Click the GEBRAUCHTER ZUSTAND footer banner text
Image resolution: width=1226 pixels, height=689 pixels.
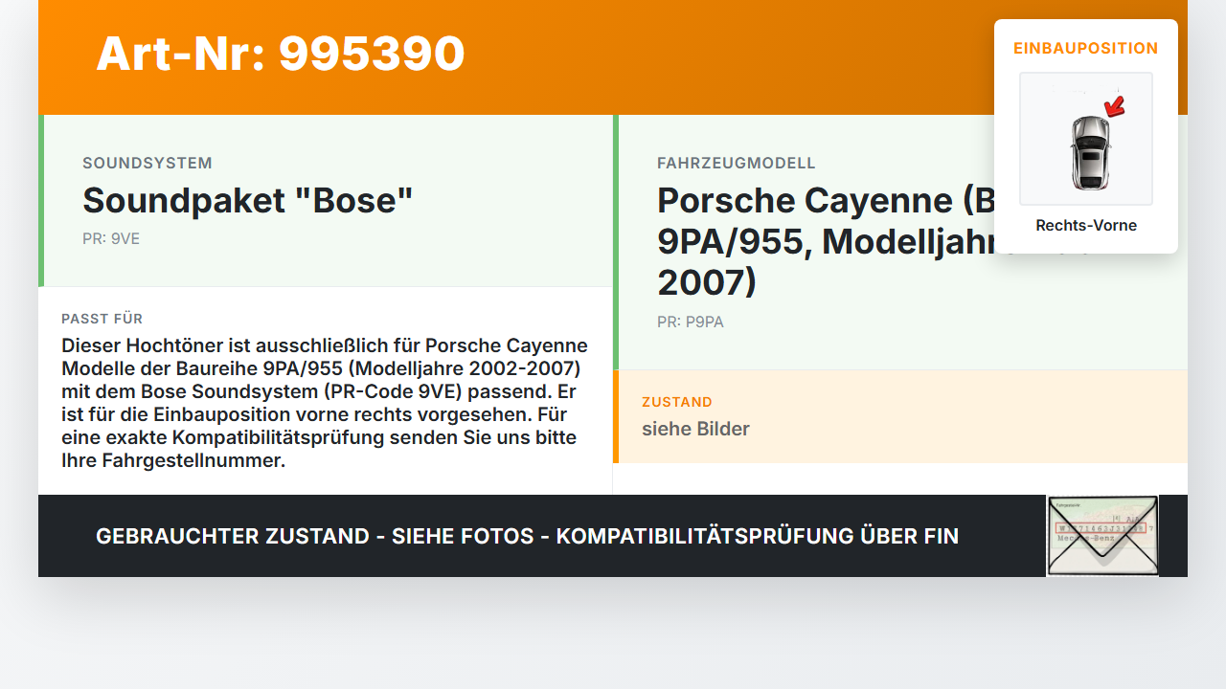click(527, 536)
